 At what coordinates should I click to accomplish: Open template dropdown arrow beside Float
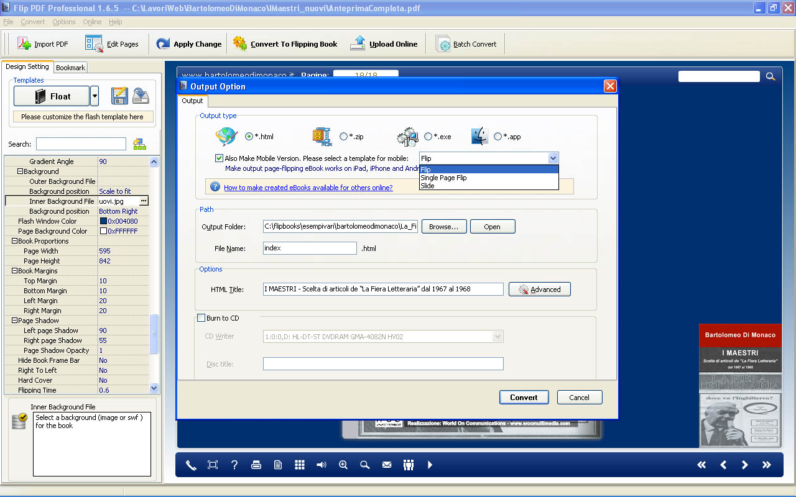click(x=95, y=96)
